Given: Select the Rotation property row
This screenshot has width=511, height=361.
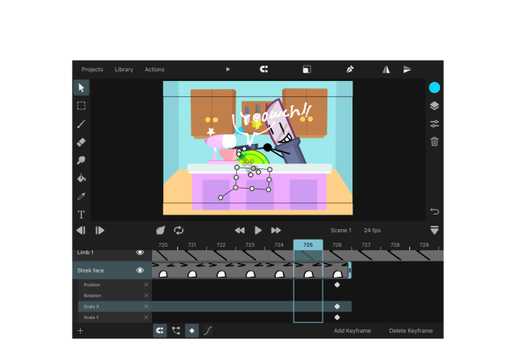Looking at the screenshot, I should tap(115, 295).
